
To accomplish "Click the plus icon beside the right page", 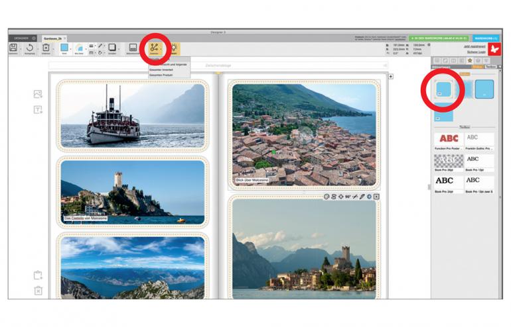I will point(391,76).
